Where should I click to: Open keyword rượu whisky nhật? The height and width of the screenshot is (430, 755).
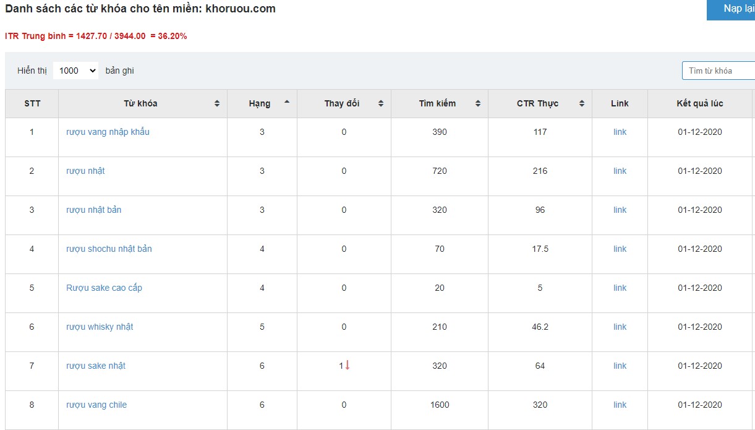tap(100, 327)
